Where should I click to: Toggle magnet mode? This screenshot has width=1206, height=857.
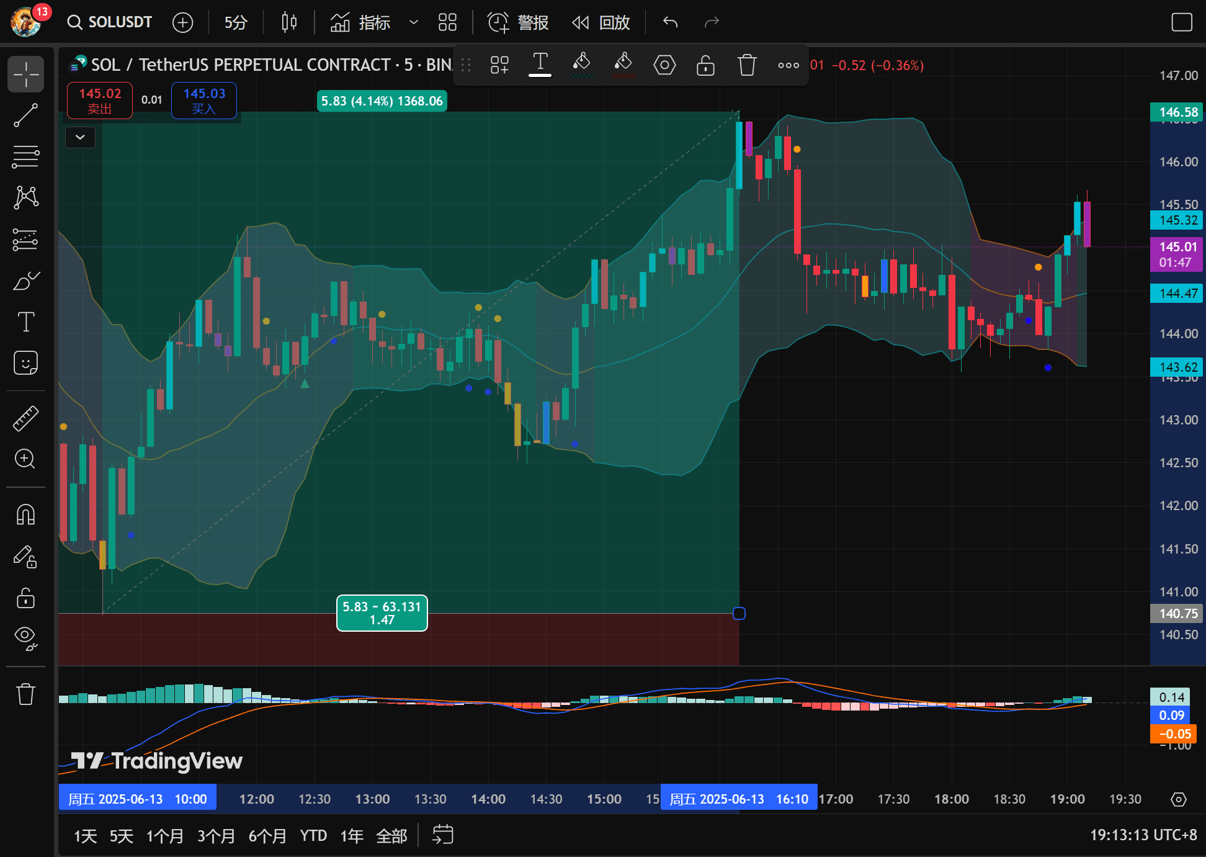pos(26,514)
